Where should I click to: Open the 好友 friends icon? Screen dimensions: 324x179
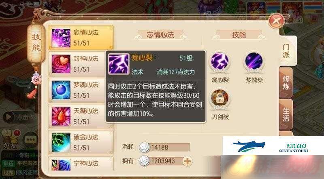click(10, 139)
